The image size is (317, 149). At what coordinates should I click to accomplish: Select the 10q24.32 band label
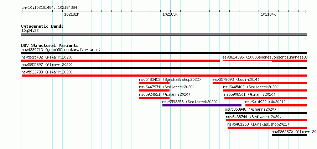[x=30, y=31]
